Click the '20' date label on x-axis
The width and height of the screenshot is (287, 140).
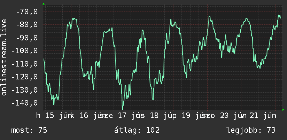(224, 116)
